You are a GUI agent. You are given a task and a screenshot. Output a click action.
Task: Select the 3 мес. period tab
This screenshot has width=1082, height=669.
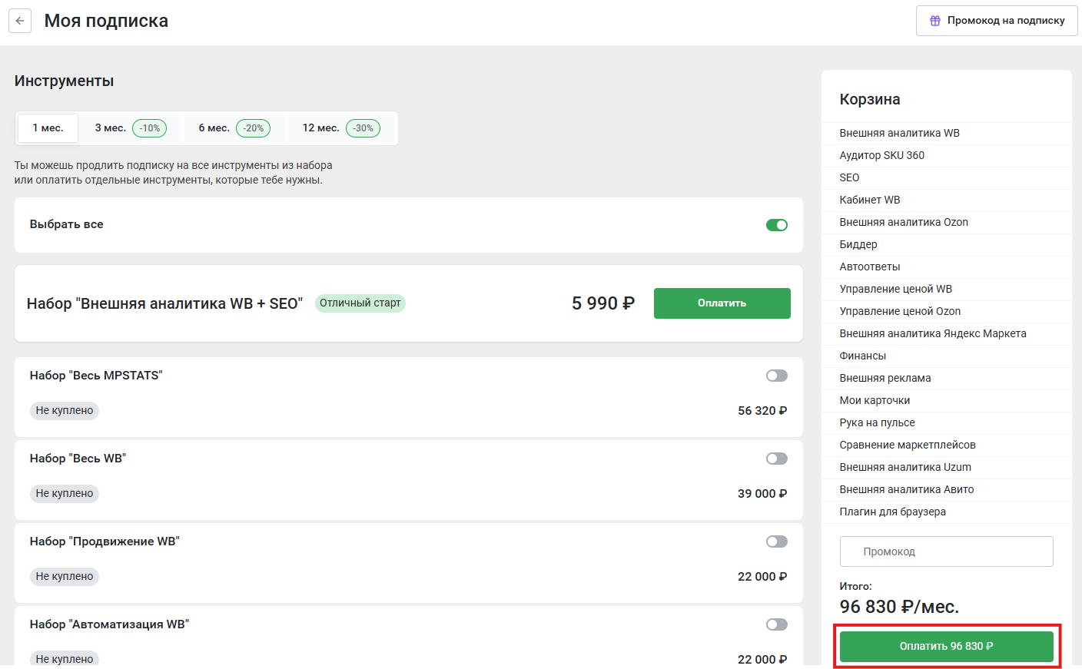131,128
